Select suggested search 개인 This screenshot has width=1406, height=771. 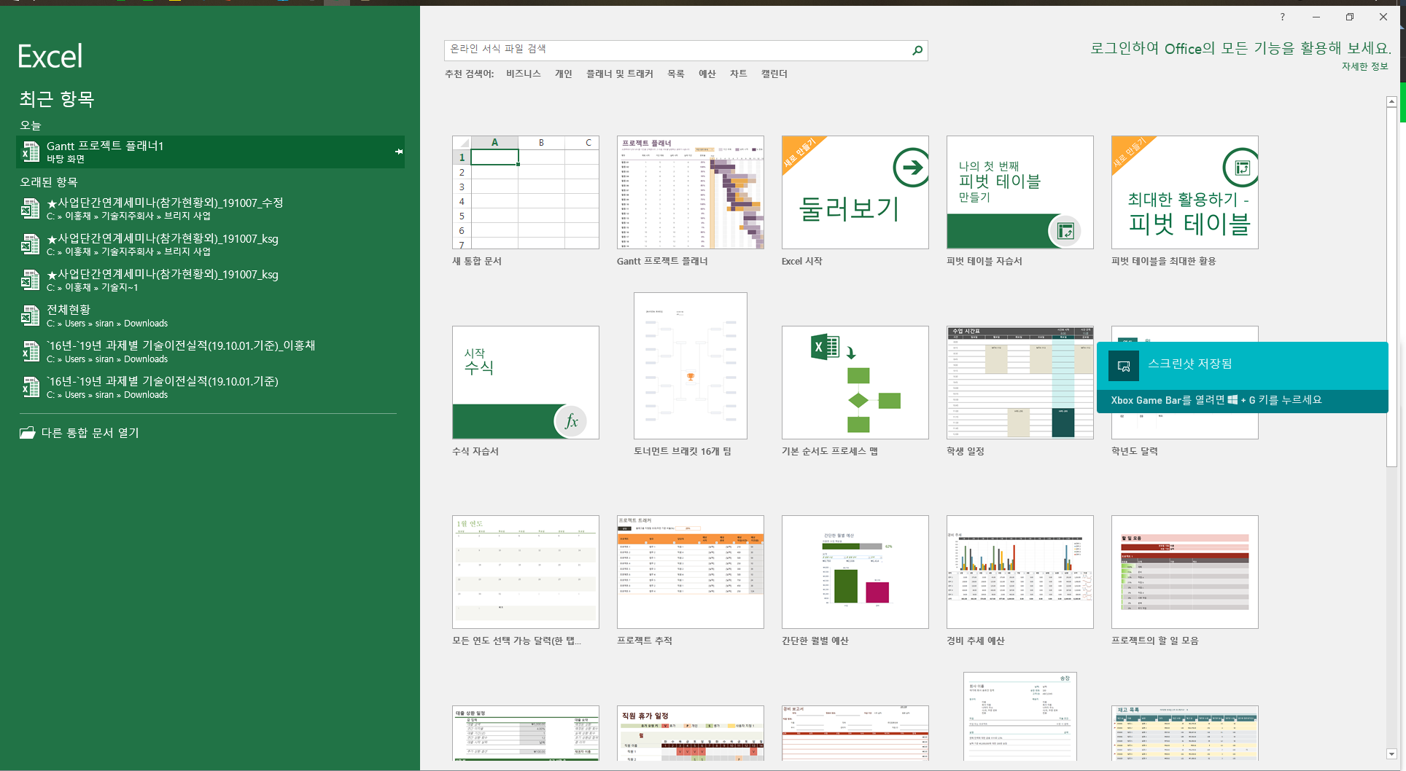(x=563, y=74)
